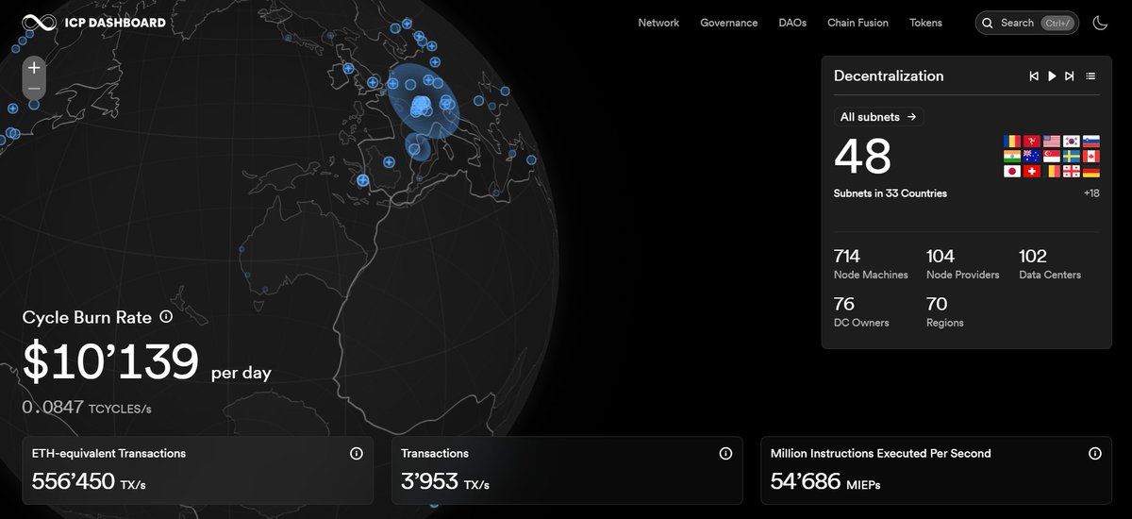The height and width of the screenshot is (519, 1132).
Task: Show Cycle Burn Rate info tooltip
Action: tap(166, 317)
